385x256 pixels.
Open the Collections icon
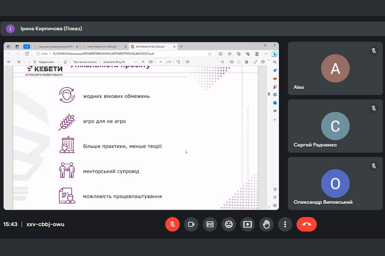tap(238, 54)
